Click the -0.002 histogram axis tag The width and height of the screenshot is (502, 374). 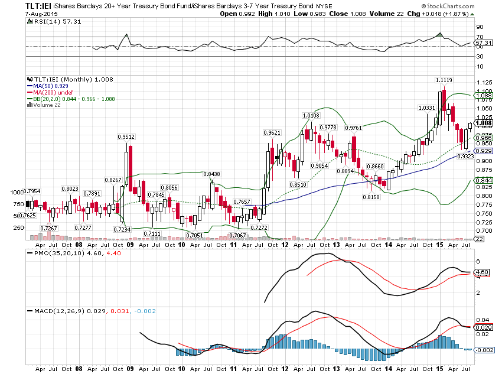pos(484,350)
